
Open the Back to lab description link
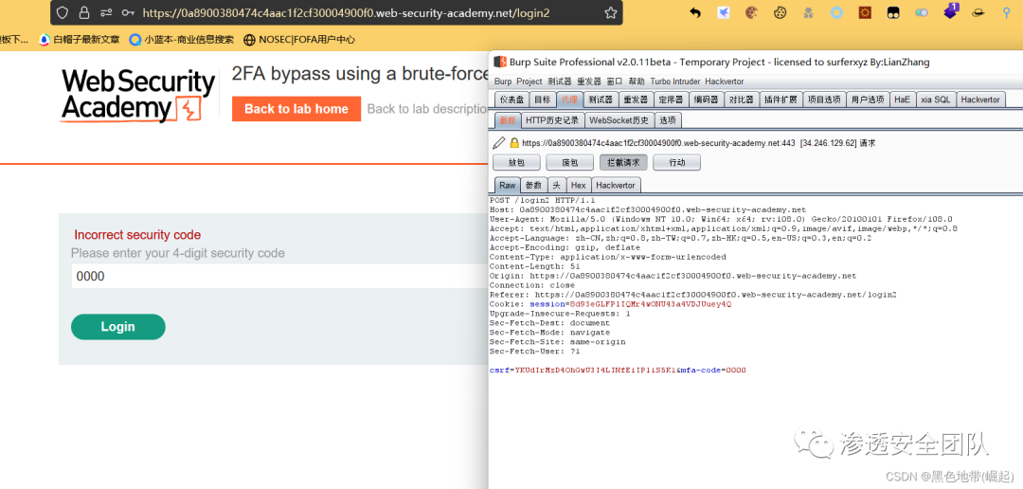427,109
